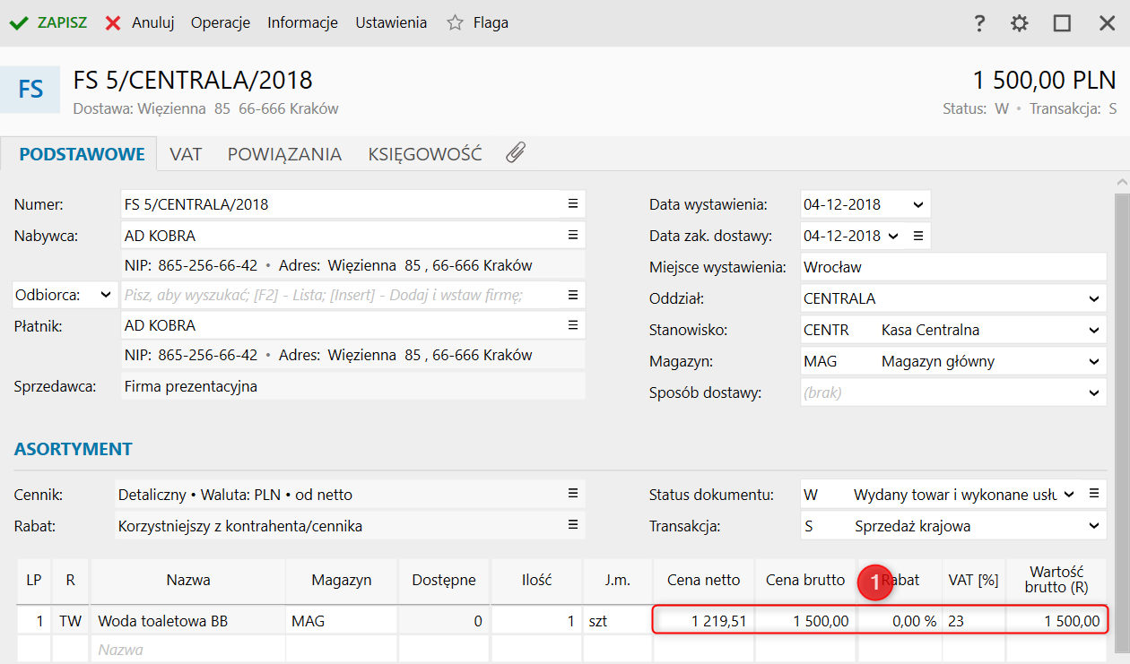Open the settings gear icon

(x=1020, y=23)
